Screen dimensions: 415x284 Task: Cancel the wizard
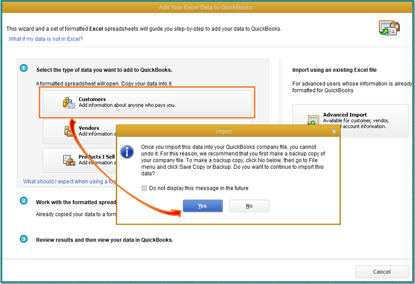382,271
